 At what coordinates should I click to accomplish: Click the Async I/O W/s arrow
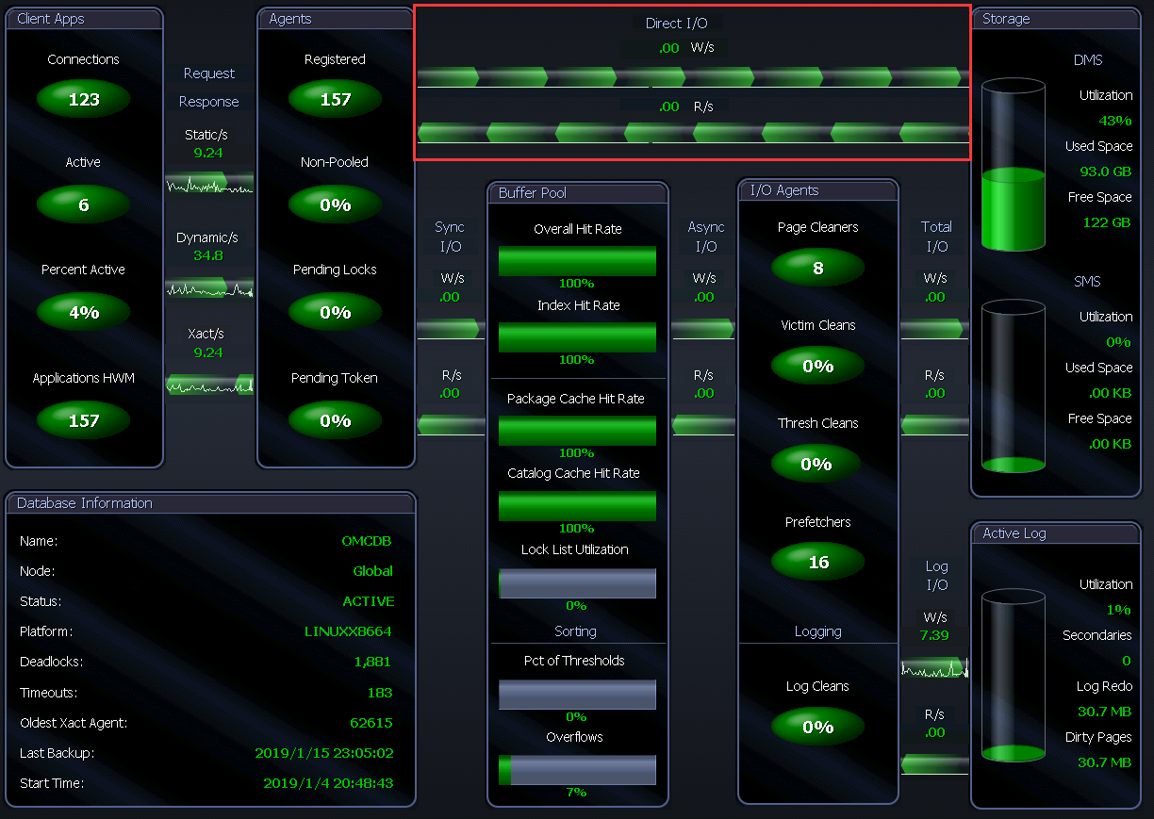pyautogui.click(x=702, y=329)
